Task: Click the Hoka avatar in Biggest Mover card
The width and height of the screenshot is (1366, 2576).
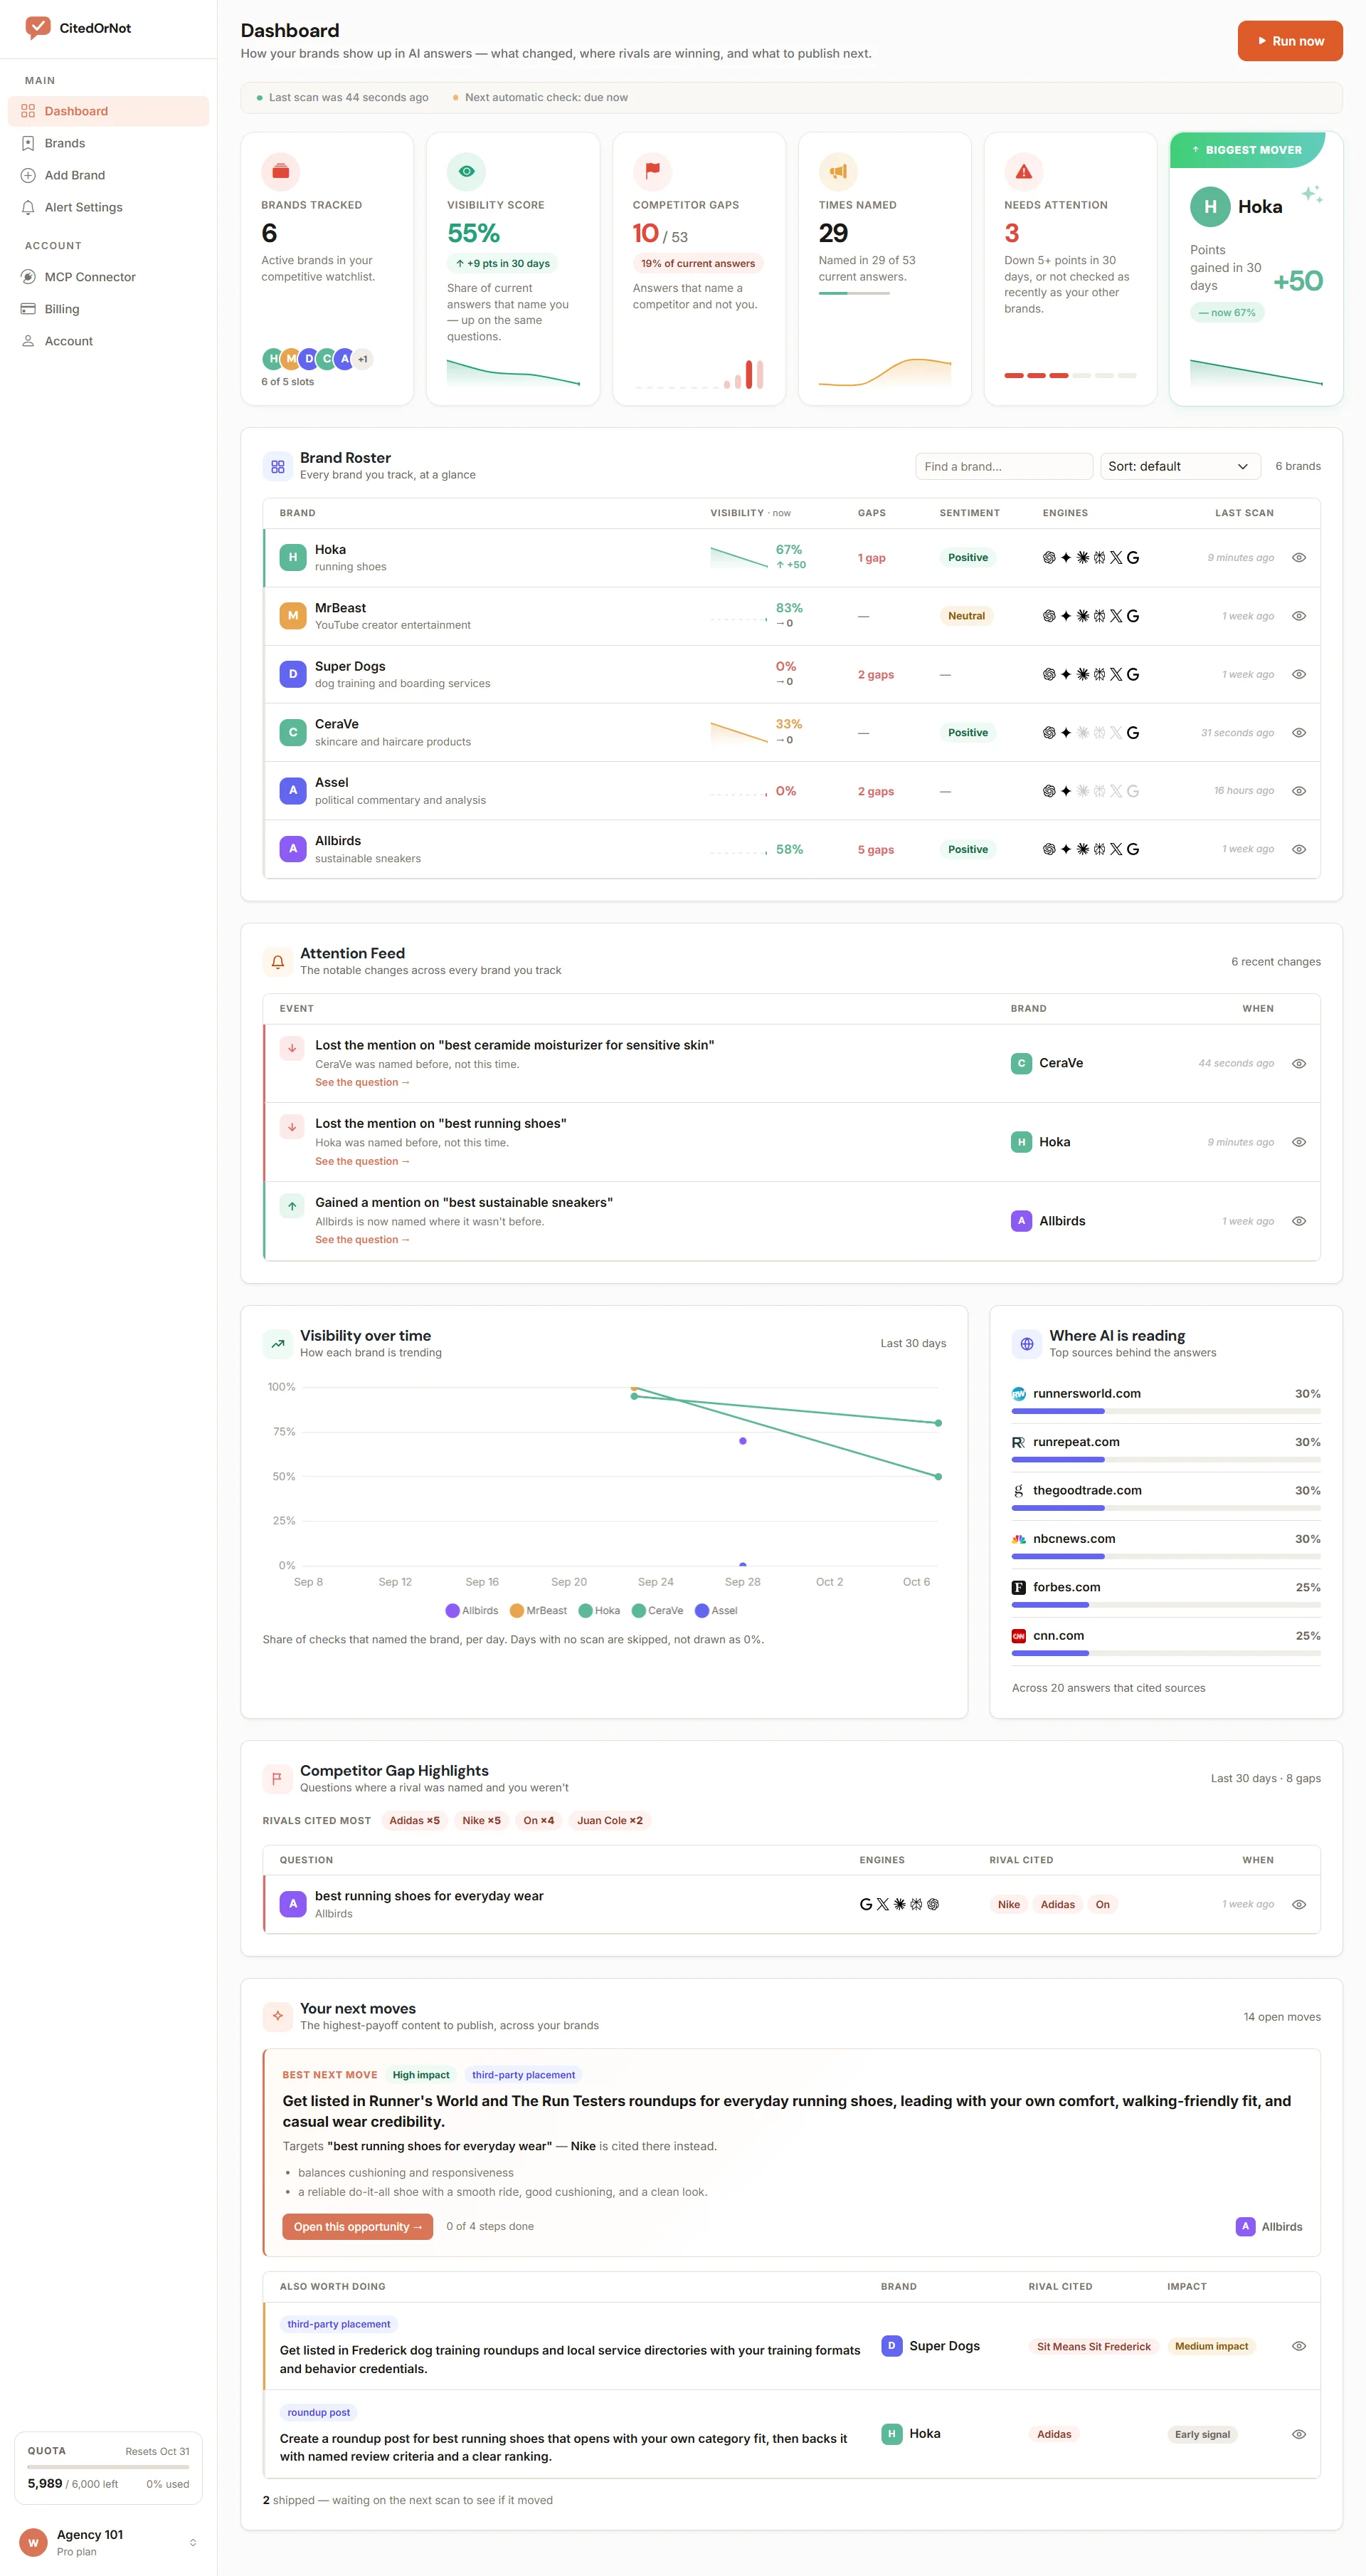Action: coord(1210,207)
